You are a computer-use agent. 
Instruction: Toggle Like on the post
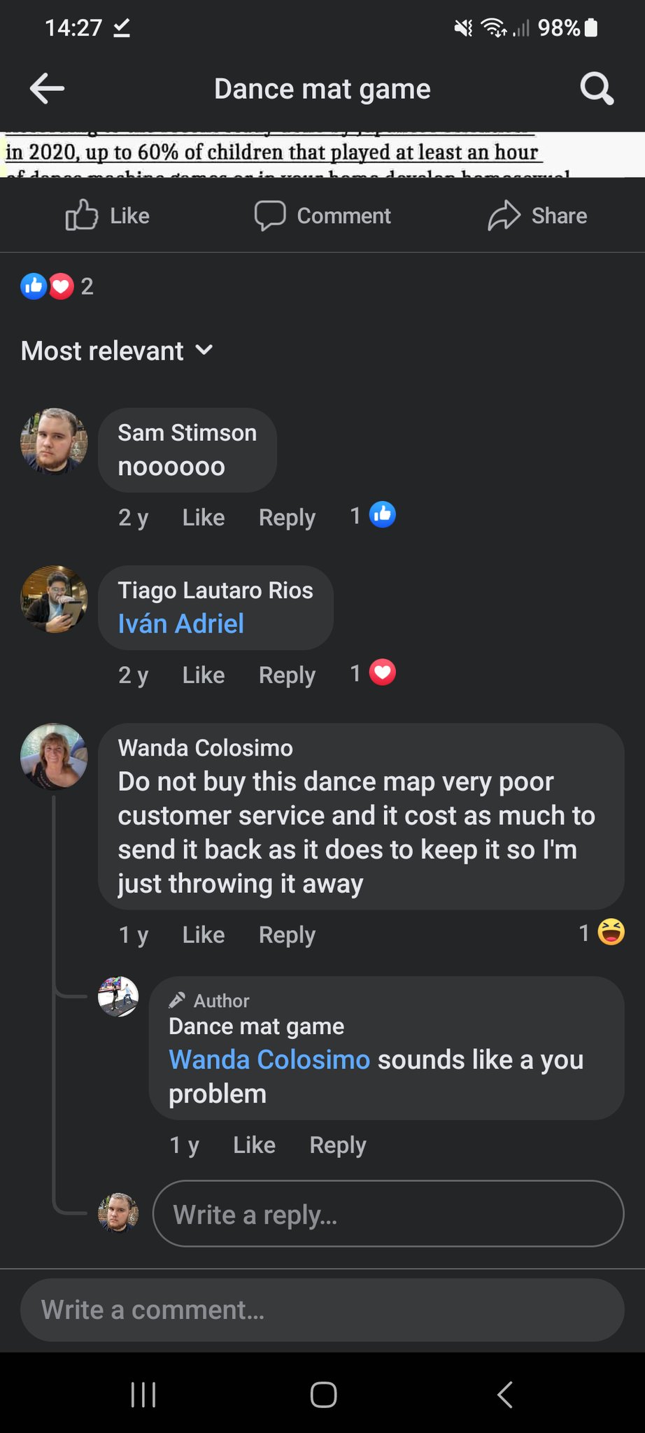click(x=107, y=216)
